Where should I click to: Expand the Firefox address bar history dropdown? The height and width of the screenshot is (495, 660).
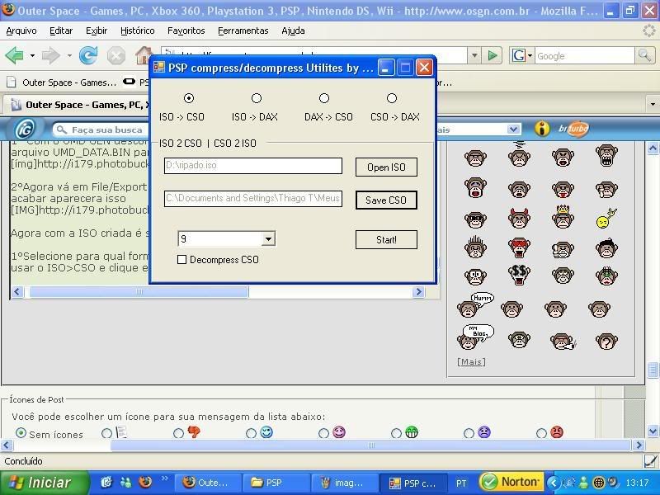click(x=474, y=55)
